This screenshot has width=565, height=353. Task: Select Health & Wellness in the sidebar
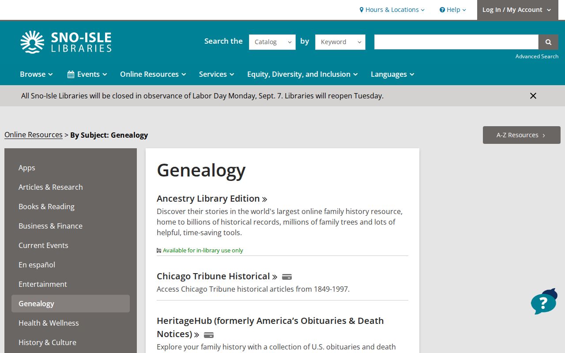(71, 323)
